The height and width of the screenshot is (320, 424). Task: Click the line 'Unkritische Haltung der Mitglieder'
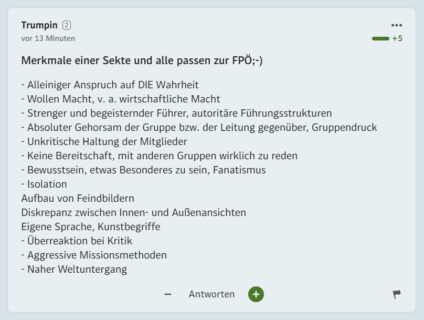(x=104, y=141)
